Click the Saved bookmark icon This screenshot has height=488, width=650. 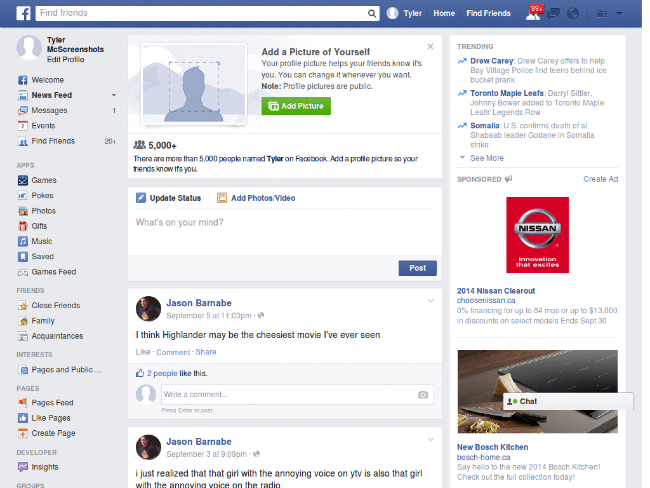tap(23, 257)
